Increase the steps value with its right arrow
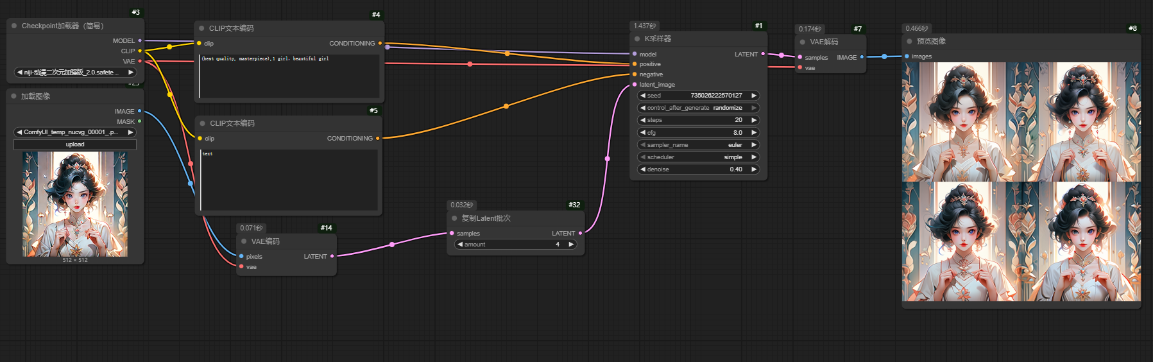1153x362 pixels. (x=754, y=120)
